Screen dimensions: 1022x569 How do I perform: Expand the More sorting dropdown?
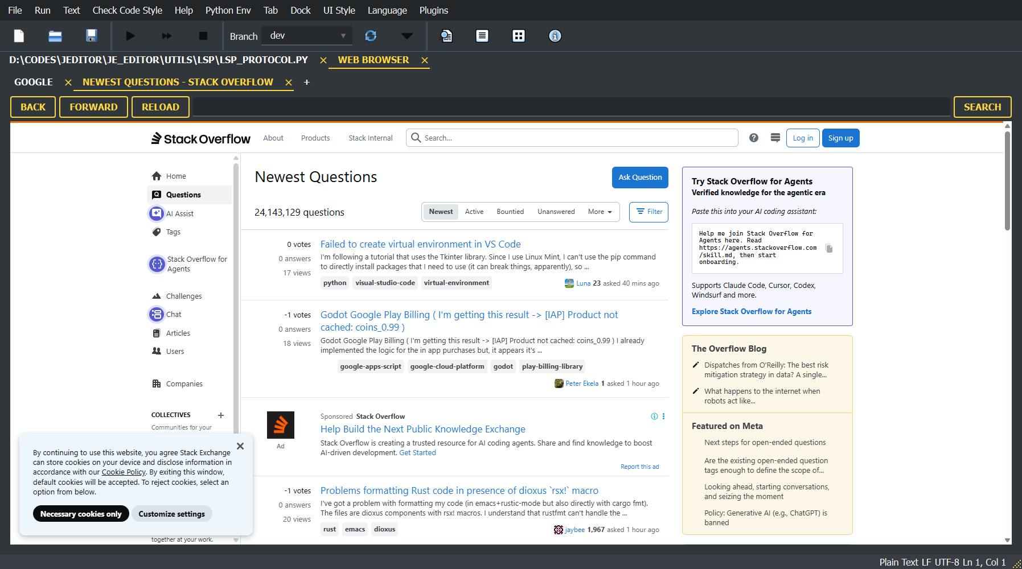(600, 212)
